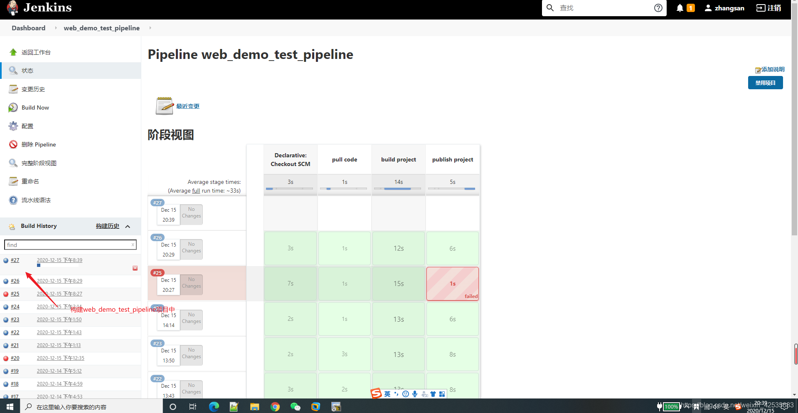The width and height of the screenshot is (798, 413).
Task: Click the No Changes box for #26
Action: point(191,249)
